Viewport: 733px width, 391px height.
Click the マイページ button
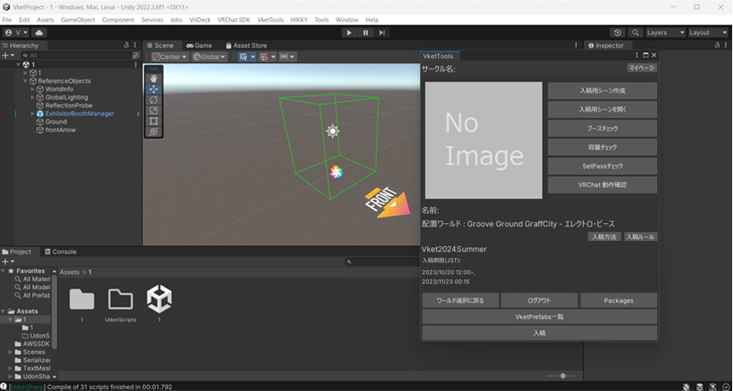[641, 68]
